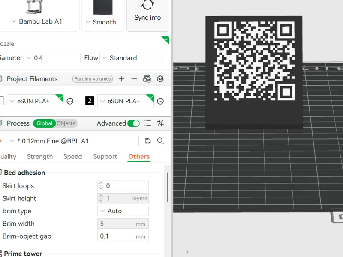Open the nozzle diameter 0.4 dropdown
Image resolution: width=343 pixels, height=257 pixels.
[52, 58]
